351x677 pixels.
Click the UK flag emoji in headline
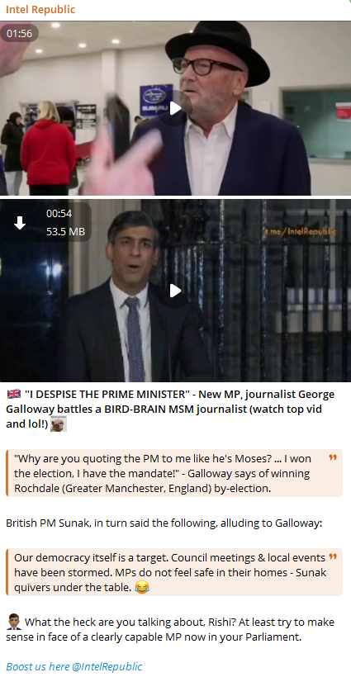coord(14,394)
